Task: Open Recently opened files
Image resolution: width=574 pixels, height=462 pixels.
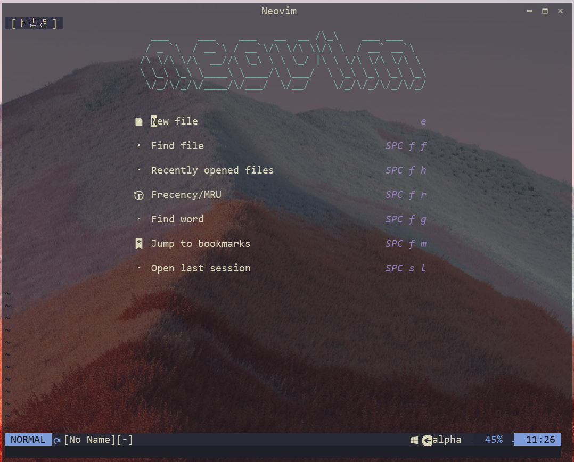Action: coord(212,170)
